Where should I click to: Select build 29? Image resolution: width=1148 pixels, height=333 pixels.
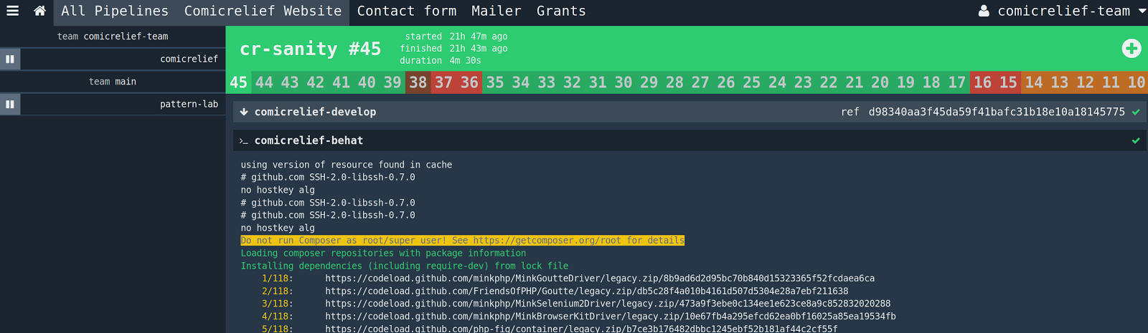(649, 82)
